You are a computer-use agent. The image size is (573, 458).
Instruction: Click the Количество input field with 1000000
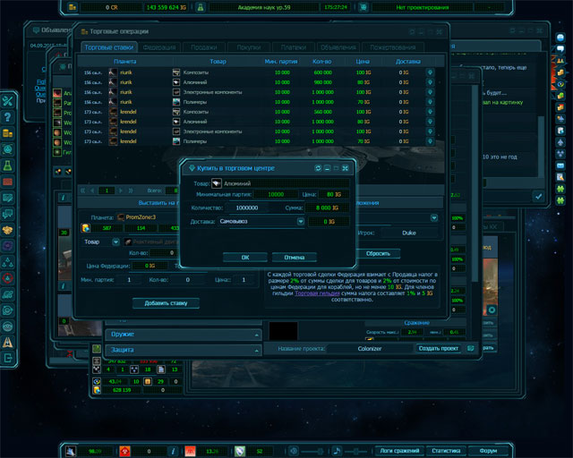[x=247, y=208]
